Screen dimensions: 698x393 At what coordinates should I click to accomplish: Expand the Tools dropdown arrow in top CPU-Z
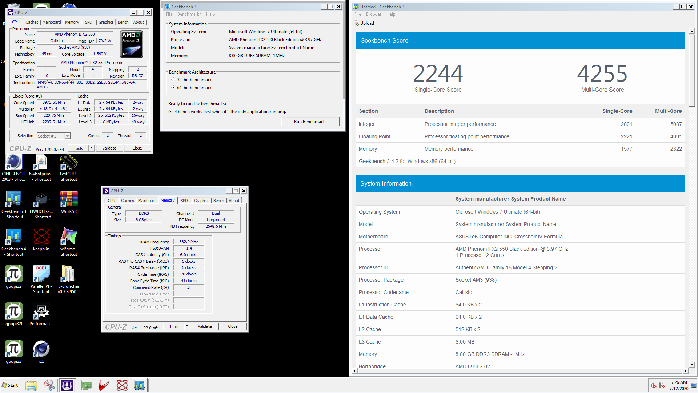[92, 148]
